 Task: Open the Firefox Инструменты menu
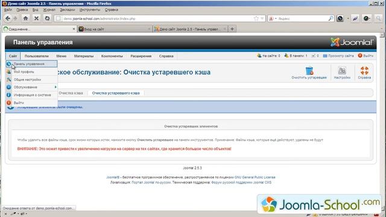[90, 10]
